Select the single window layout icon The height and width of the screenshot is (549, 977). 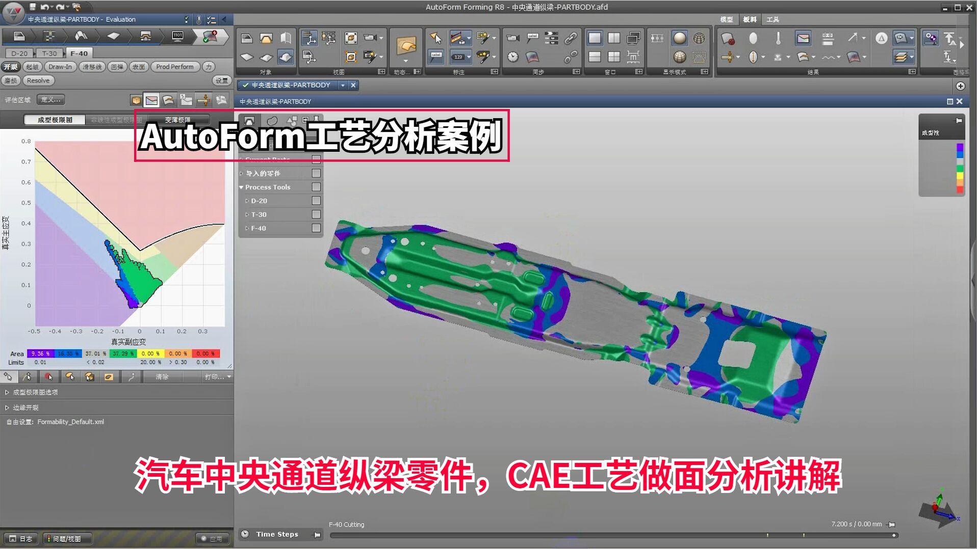pyautogui.click(x=595, y=38)
